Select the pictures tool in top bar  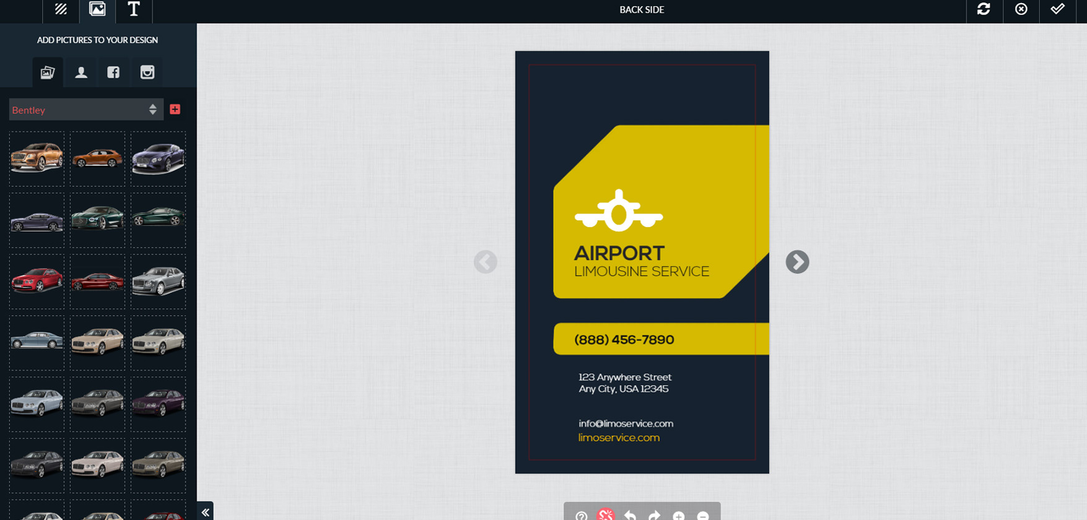click(x=97, y=9)
